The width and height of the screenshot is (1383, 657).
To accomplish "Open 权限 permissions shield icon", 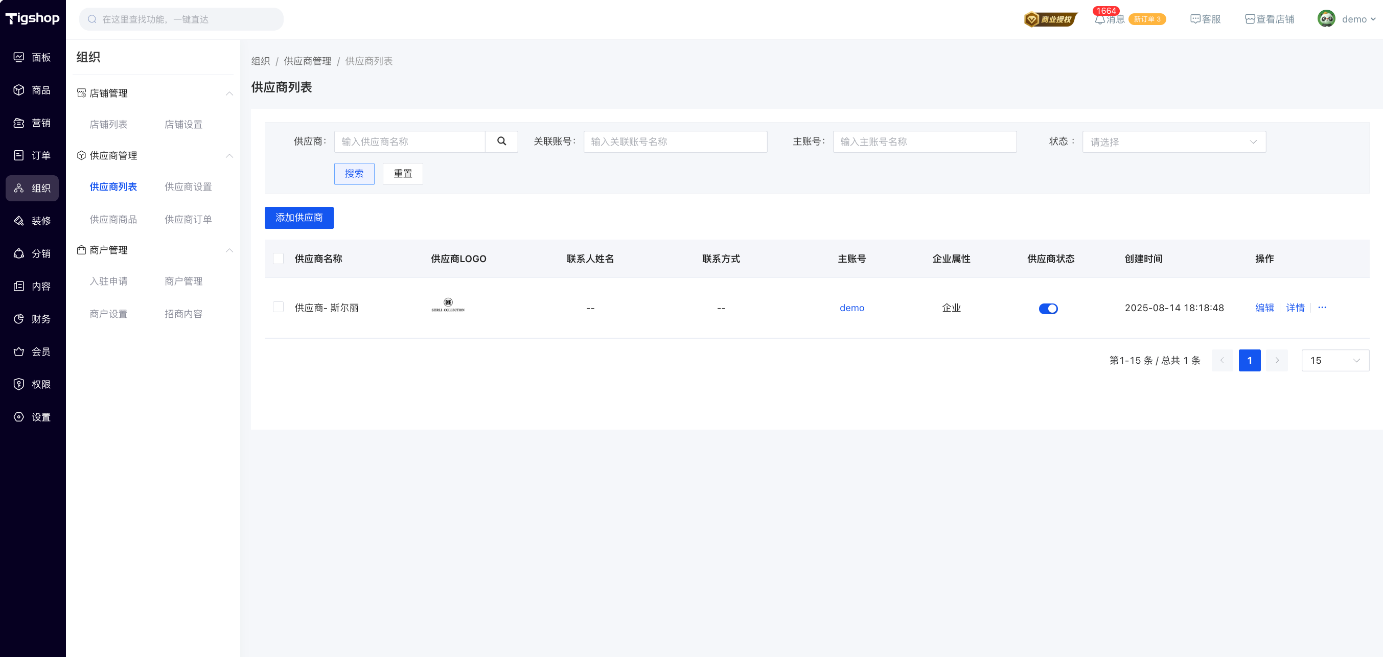I will (x=19, y=384).
